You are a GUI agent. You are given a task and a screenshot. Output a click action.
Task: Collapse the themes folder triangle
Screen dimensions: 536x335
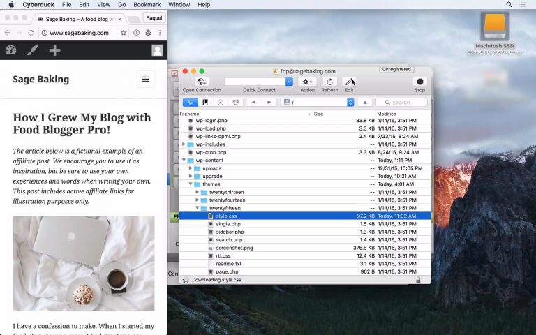coord(191,184)
